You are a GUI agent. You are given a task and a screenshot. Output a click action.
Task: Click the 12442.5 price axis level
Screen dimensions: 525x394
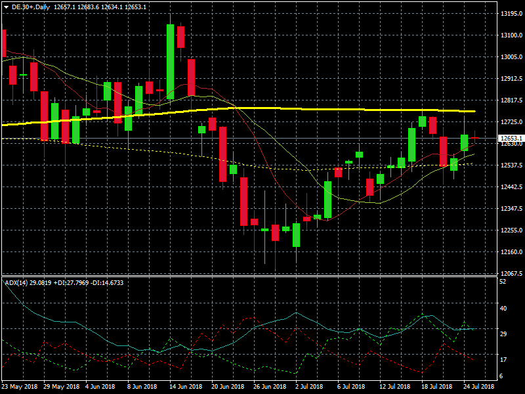pyautogui.click(x=510, y=186)
